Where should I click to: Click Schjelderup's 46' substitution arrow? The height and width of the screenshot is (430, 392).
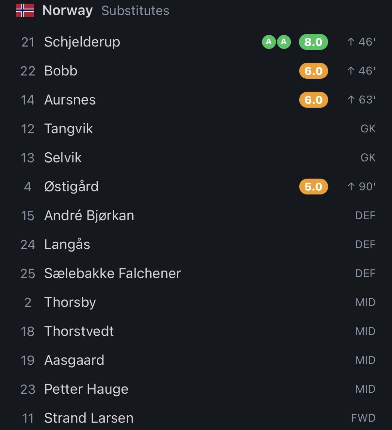pos(351,42)
